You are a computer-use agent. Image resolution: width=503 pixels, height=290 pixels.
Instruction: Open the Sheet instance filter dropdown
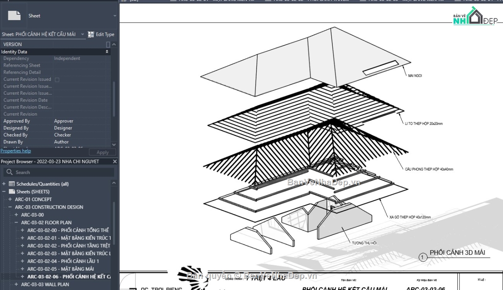(x=82, y=34)
